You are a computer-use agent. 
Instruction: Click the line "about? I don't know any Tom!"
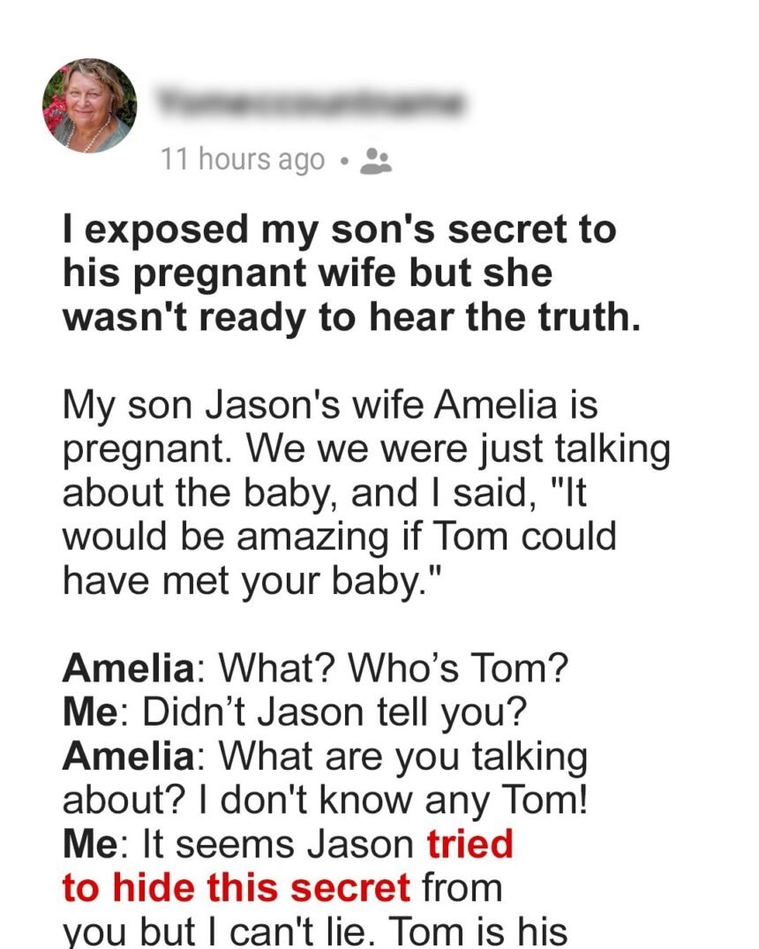click(x=326, y=800)
